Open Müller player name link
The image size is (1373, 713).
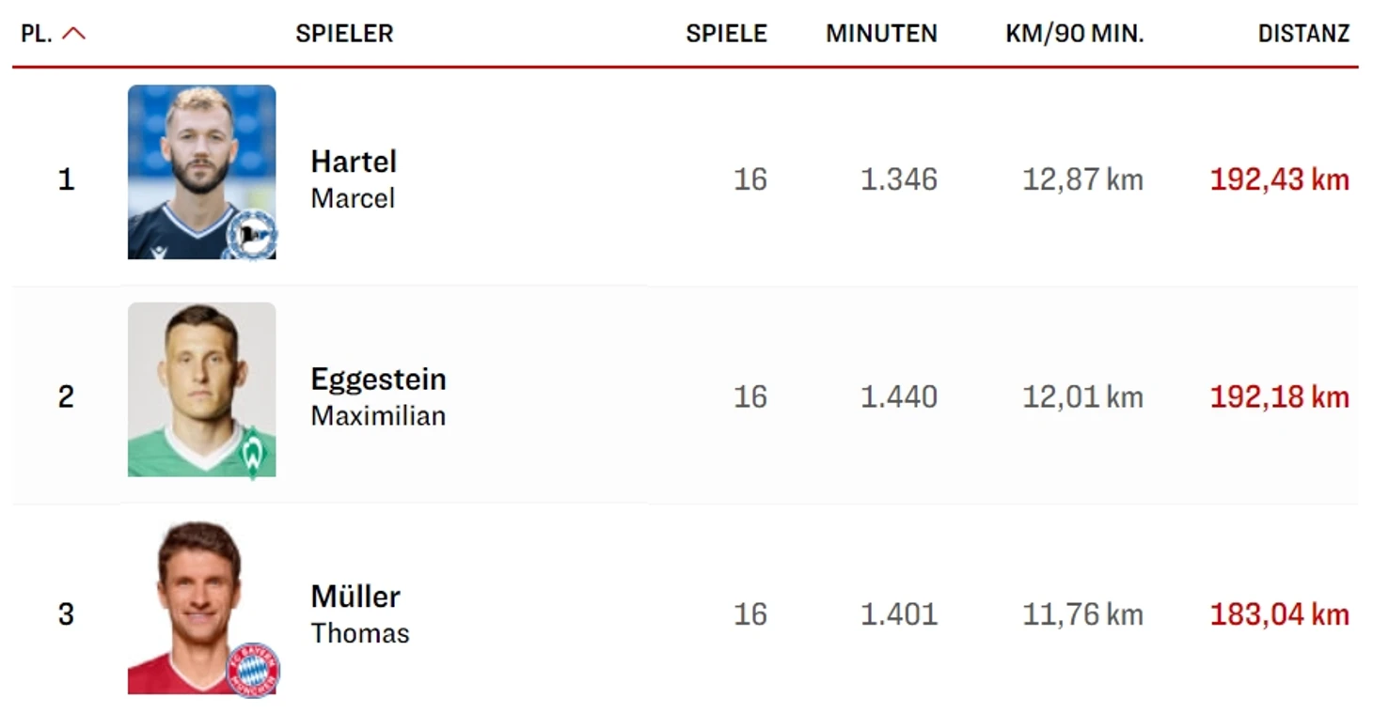[355, 597]
